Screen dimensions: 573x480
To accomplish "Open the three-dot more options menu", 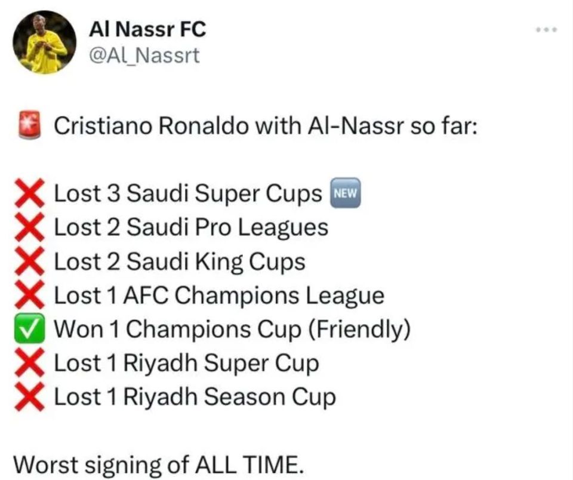I will (x=547, y=30).
